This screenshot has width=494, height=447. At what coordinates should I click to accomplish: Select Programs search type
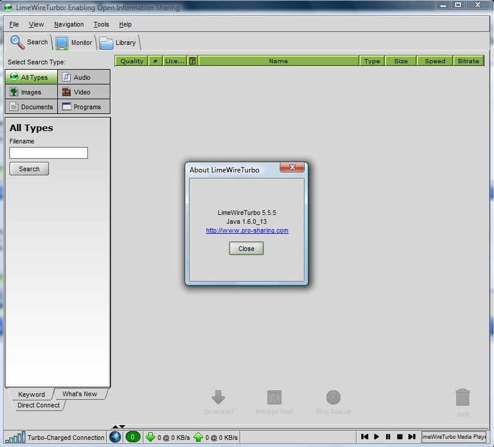coord(84,106)
